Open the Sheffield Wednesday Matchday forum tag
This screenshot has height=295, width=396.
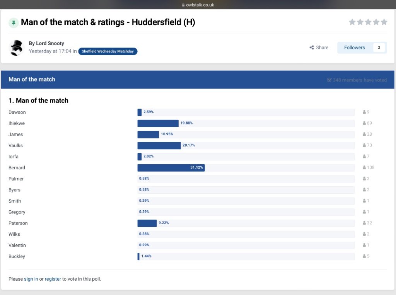pos(108,51)
